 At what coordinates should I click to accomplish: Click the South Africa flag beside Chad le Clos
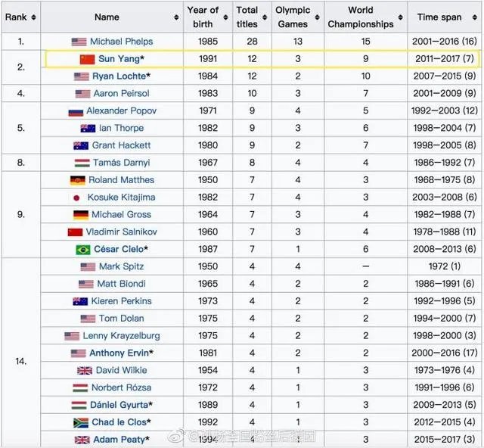(x=81, y=422)
